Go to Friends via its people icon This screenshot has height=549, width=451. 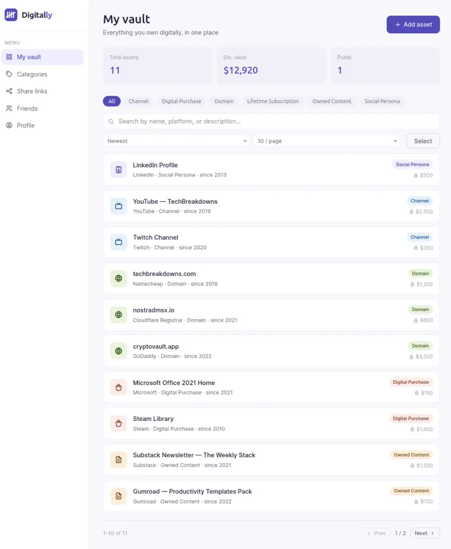point(9,108)
